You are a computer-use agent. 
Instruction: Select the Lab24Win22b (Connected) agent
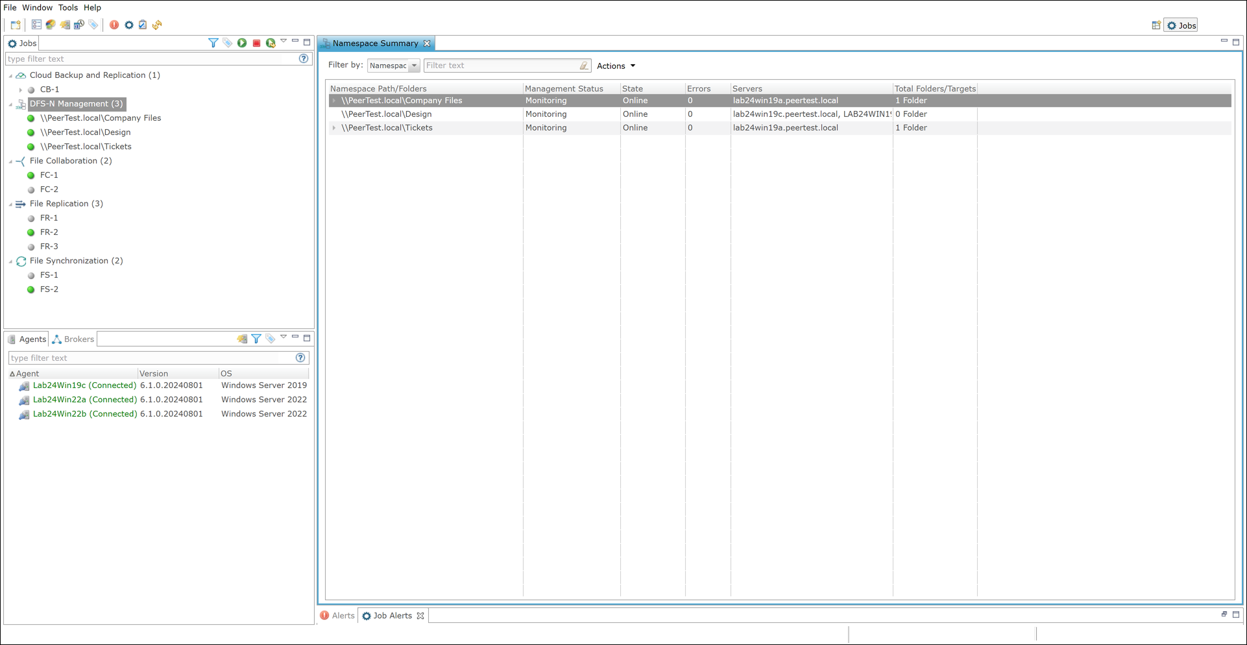[84, 414]
